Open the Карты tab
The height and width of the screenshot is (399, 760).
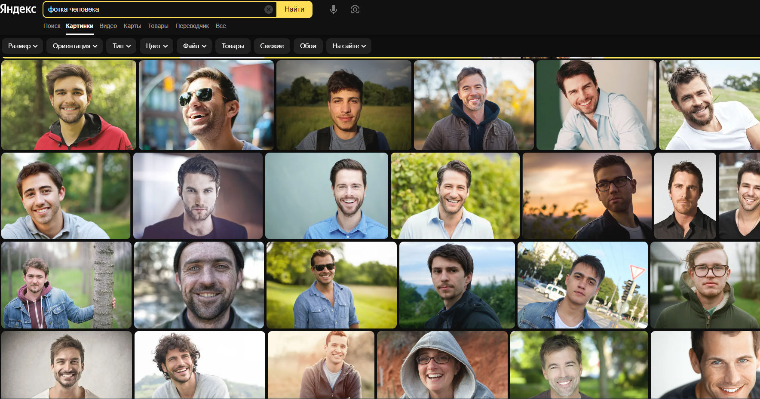coord(132,26)
